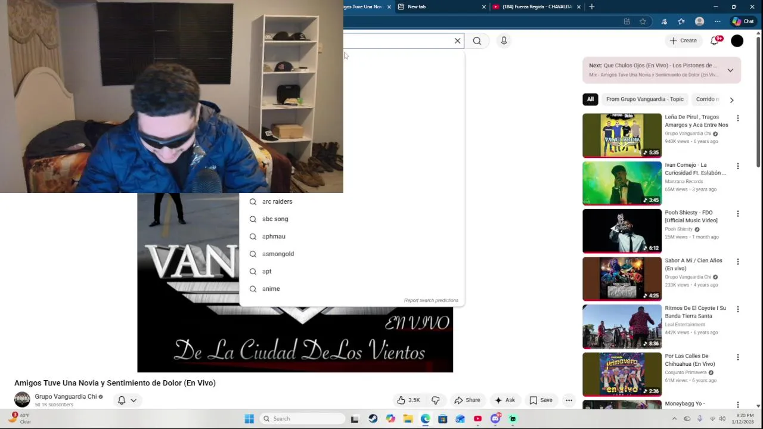The width and height of the screenshot is (763, 429).
Task: Open Grupo Vanguardia Chi channel avatar
Action: pyautogui.click(x=22, y=399)
